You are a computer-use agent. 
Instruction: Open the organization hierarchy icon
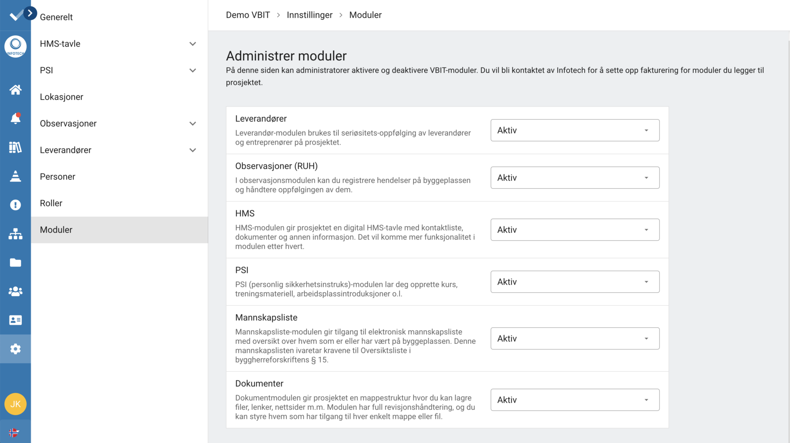tap(15, 234)
